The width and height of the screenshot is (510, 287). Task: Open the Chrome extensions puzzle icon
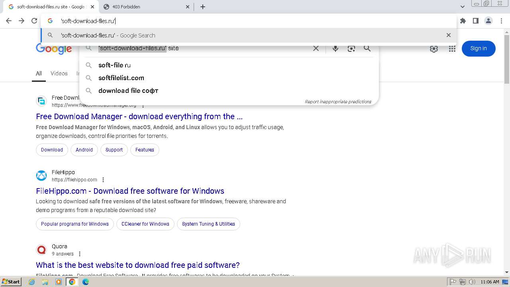463,21
